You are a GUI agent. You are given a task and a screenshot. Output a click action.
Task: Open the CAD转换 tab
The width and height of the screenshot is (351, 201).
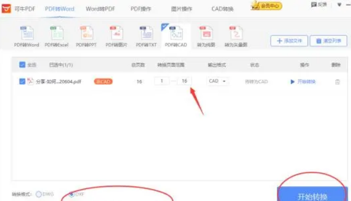click(222, 9)
